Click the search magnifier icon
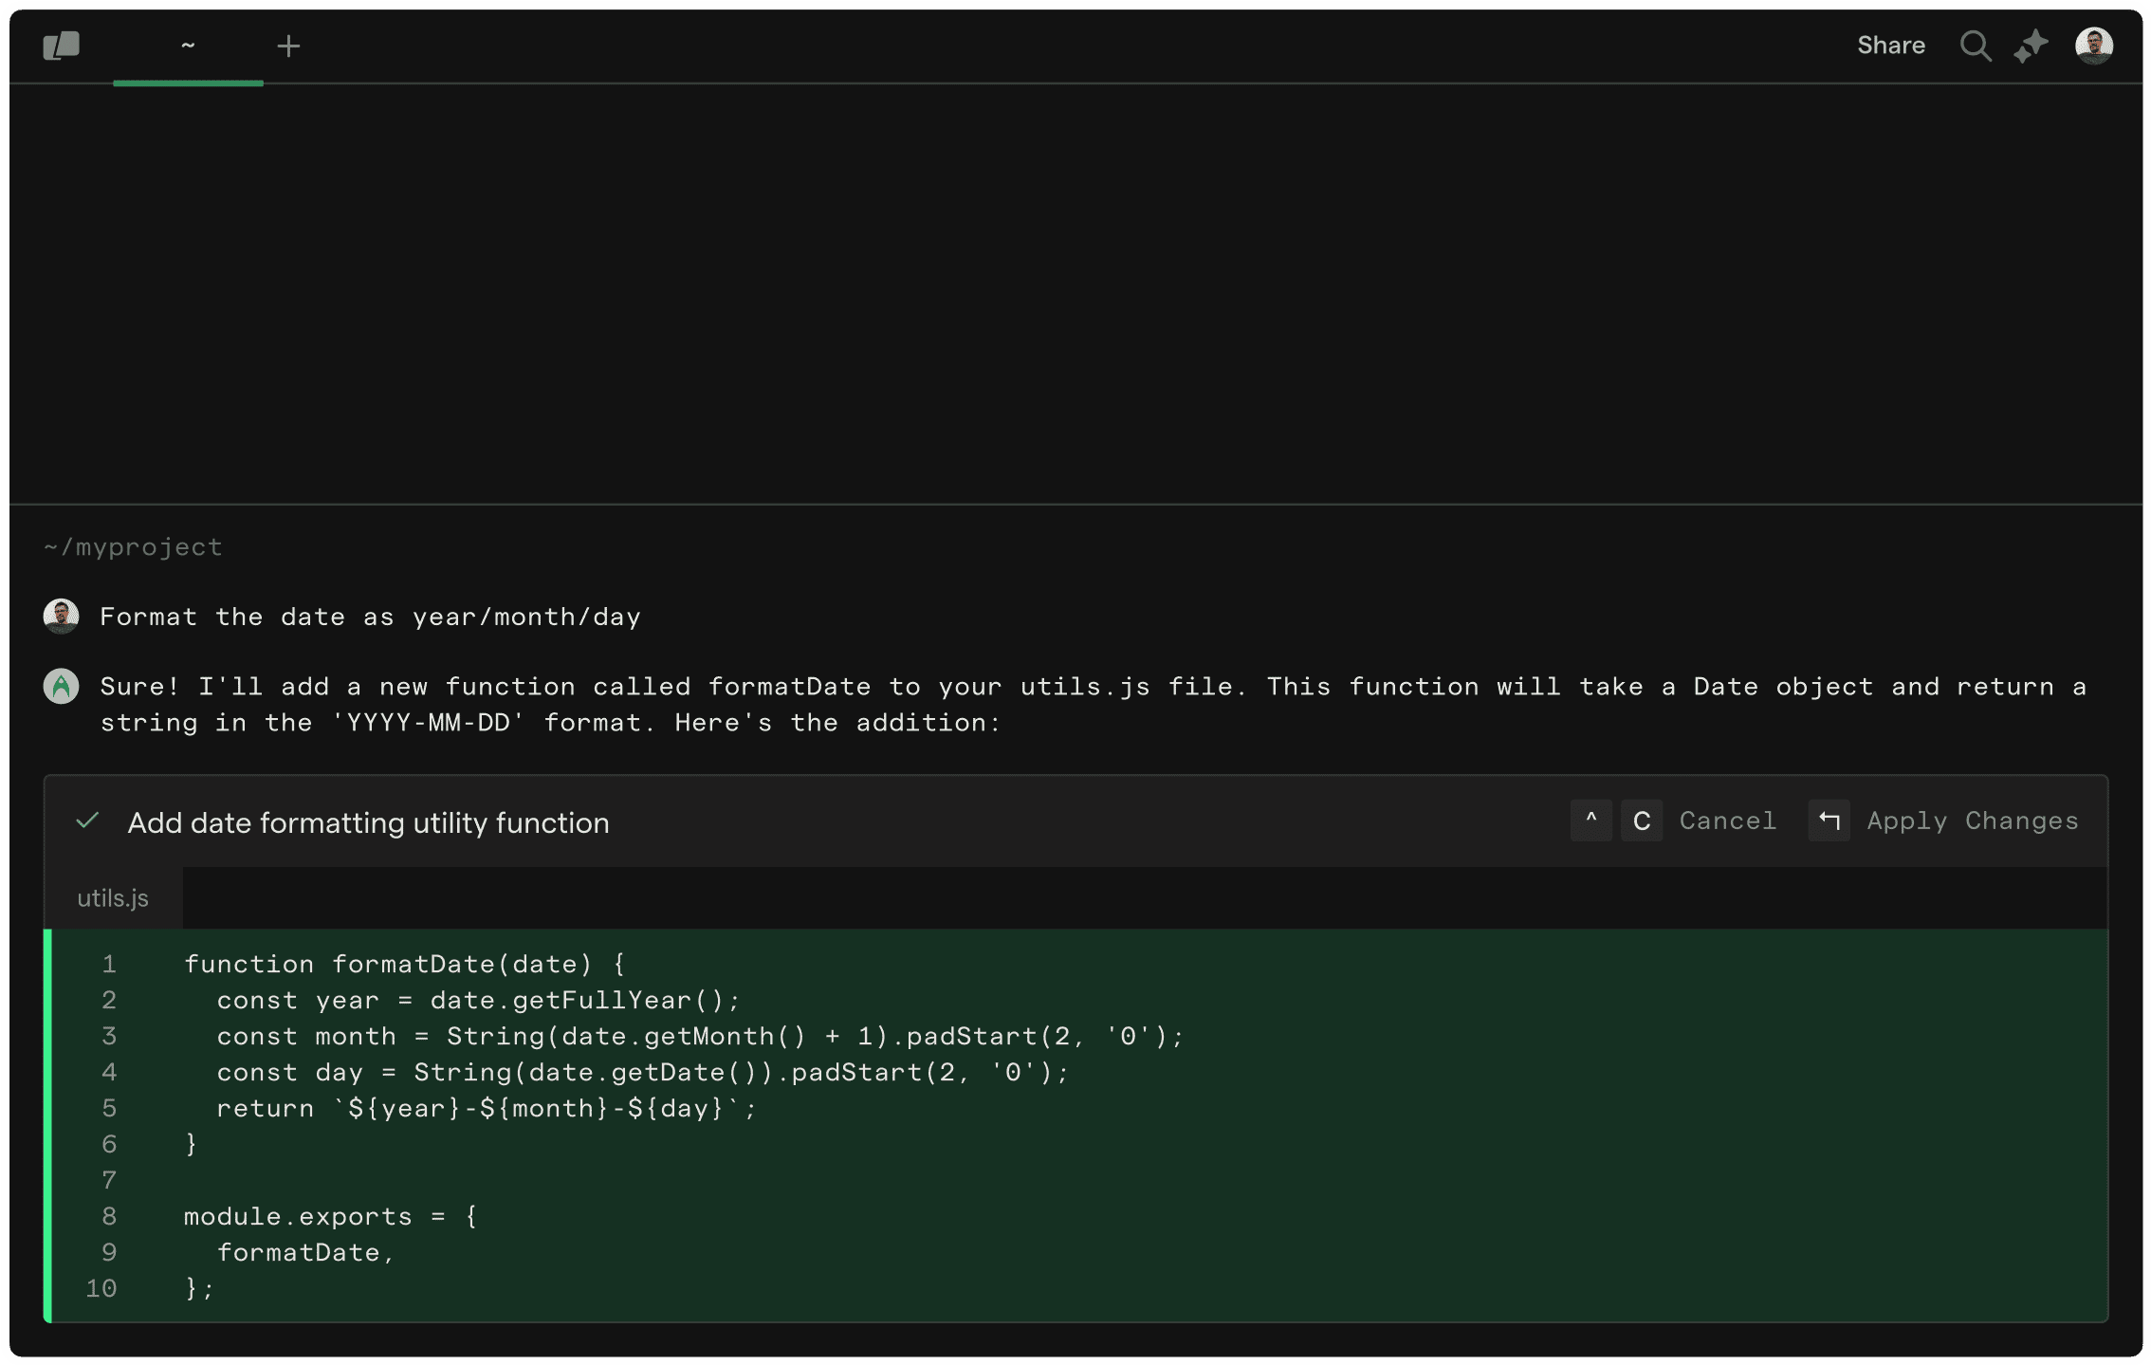The height and width of the screenshot is (1365, 2151). click(1976, 46)
